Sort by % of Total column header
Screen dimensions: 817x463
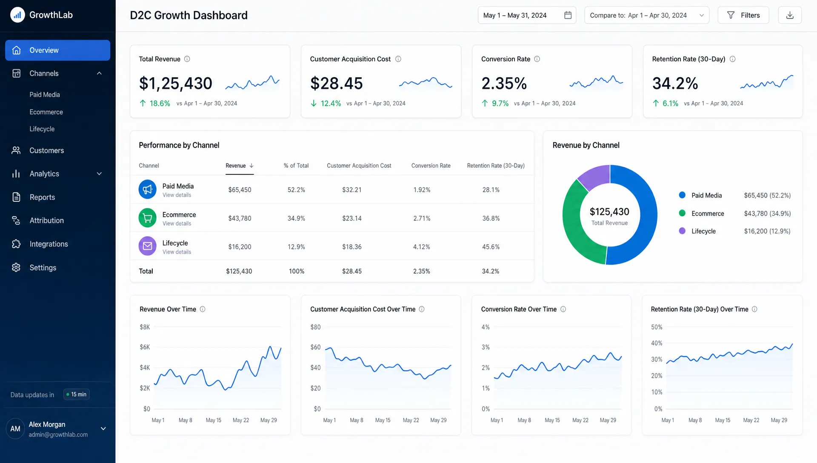coord(296,166)
